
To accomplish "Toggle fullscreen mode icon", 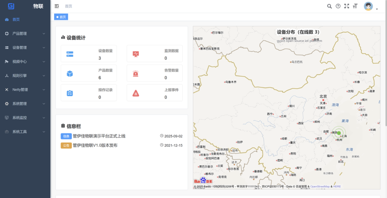I will click(347, 6).
